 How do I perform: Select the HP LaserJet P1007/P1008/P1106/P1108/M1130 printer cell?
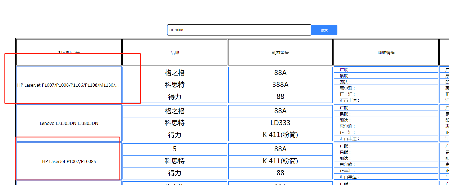click(69, 85)
